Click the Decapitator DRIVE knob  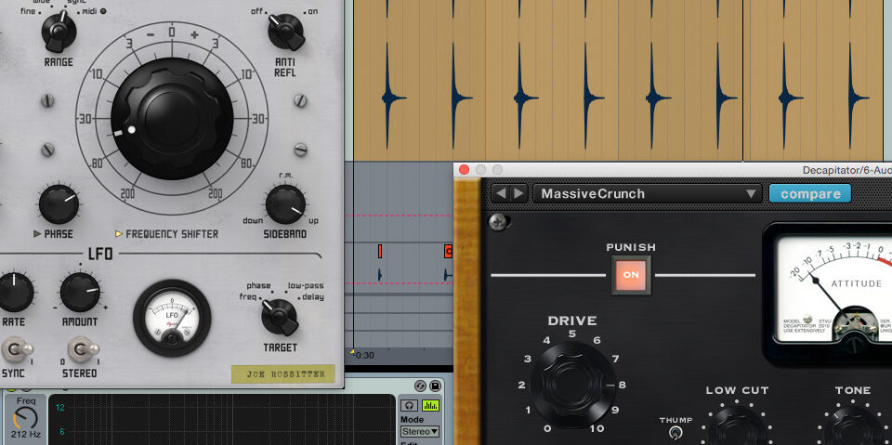click(x=571, y=384)
